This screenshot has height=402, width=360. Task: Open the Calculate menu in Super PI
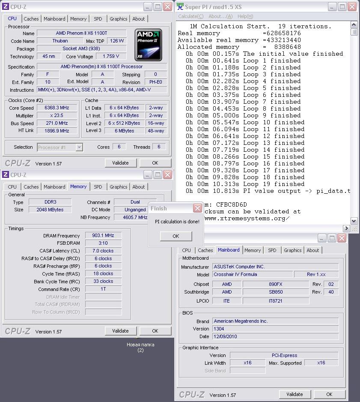tap(191, 16)
